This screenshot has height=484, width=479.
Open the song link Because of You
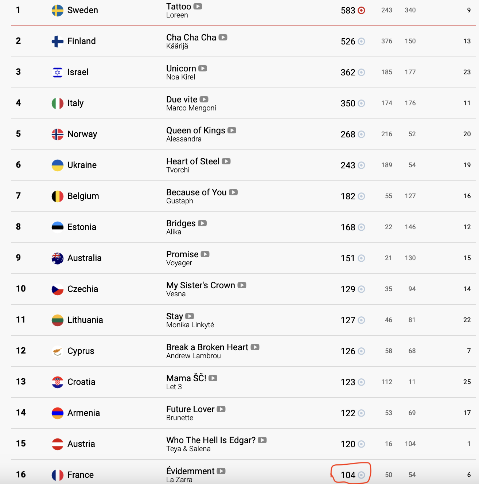pos(196,192)
